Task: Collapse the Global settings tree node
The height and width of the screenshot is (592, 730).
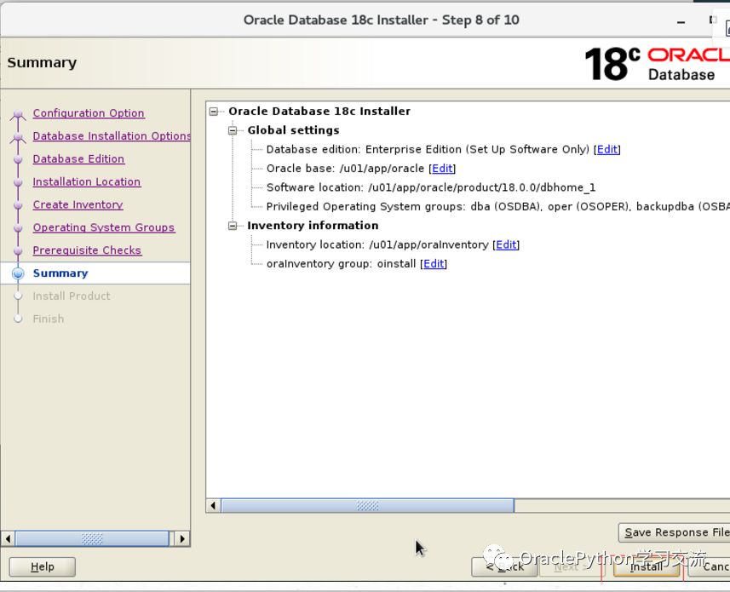Action: tap(233, 130)
